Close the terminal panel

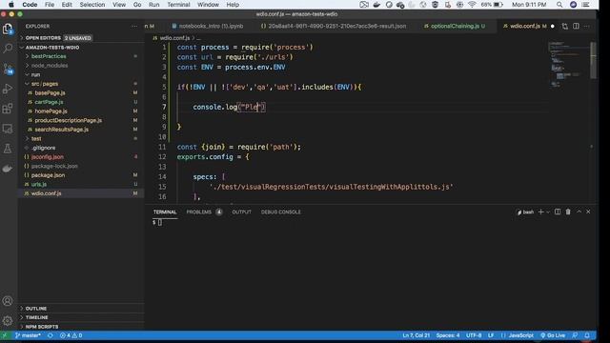pyautogui.click(x=588, y=212)
